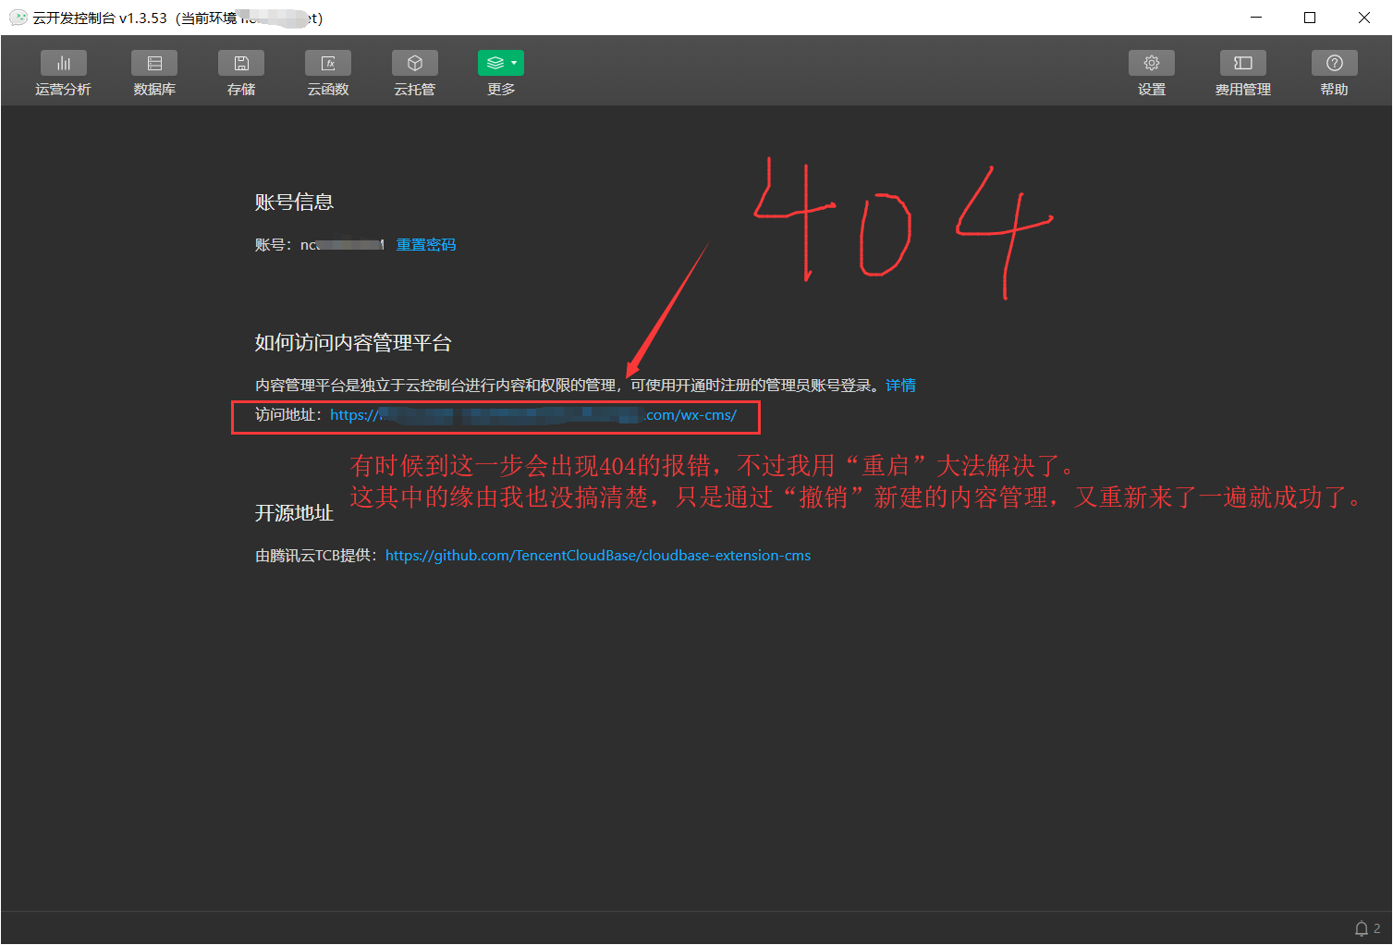The width and height of the screenshot is (1393, 945).
Task: Click the 重置密码 reset password link
Action: [426, 245]
